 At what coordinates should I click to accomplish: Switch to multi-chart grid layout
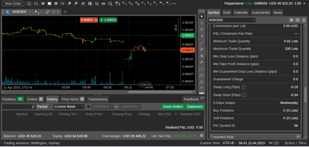tap(43, 3)
